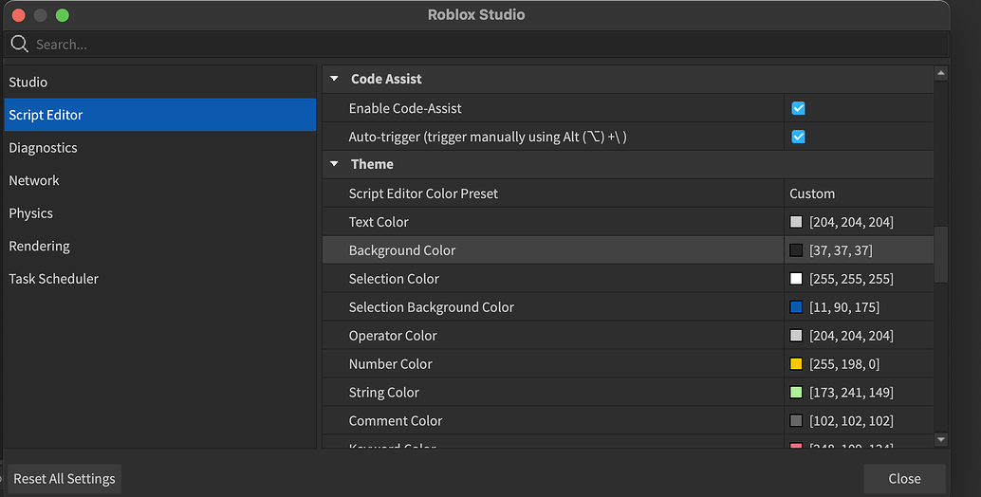Image resolution: width=981 pixels, height=497 pixels.
Task: Click the value [173, 241, 149]
Action: click(x=851, y=393)
